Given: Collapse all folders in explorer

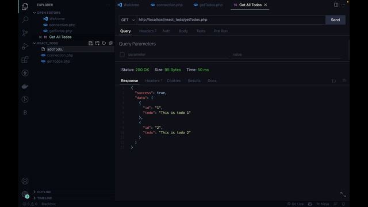Looking at the screenshot, I should click(x=110, y=43).
